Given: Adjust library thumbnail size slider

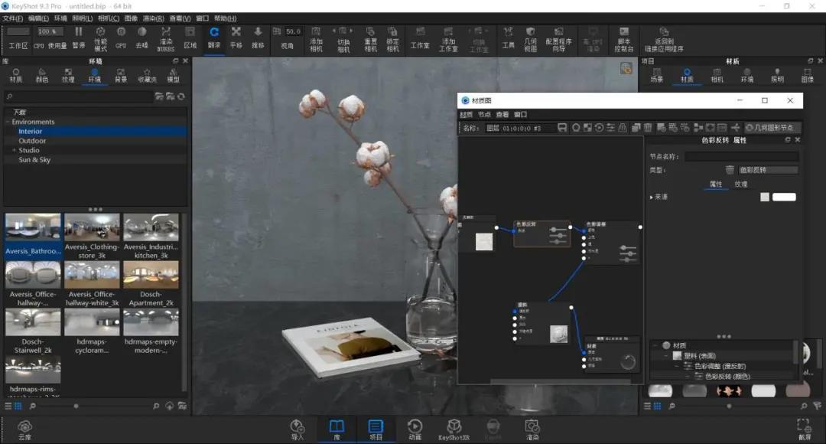Looking at the screenshot, I should pyautogui.click(x=76, y=406).
